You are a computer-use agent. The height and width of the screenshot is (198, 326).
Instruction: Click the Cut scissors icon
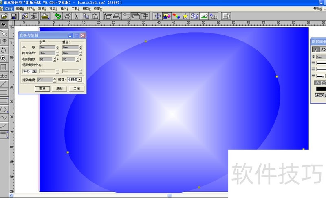76,16
